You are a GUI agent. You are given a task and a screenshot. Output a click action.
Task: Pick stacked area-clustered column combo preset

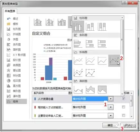[x=61, y=22]
